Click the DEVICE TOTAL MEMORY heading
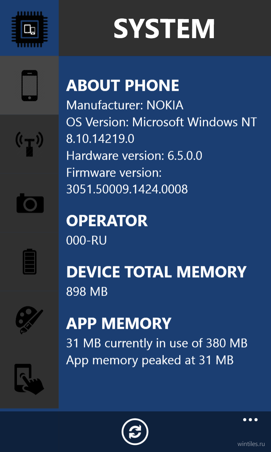Screen dimensions: 271x452 coord(156,272)
